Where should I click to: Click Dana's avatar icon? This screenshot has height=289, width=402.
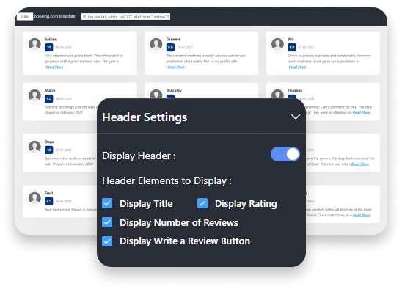[x=34, y=147]
